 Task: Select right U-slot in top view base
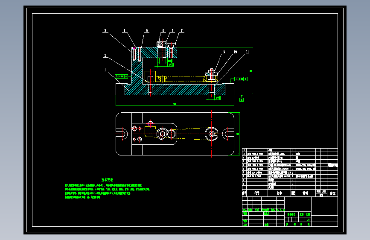tap(228, 134)
